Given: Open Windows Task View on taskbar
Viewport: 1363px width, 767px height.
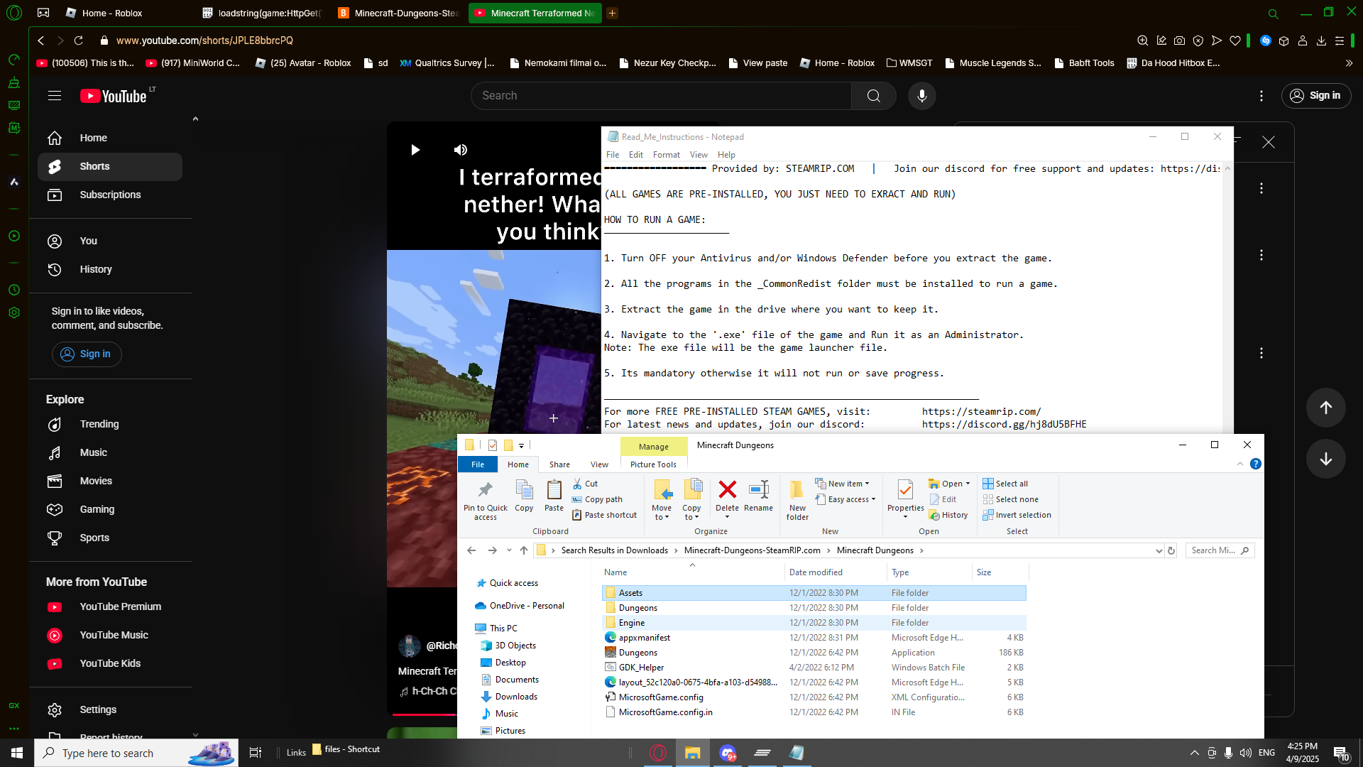Looking at the screenshot, I should click(x=256, y=753).
